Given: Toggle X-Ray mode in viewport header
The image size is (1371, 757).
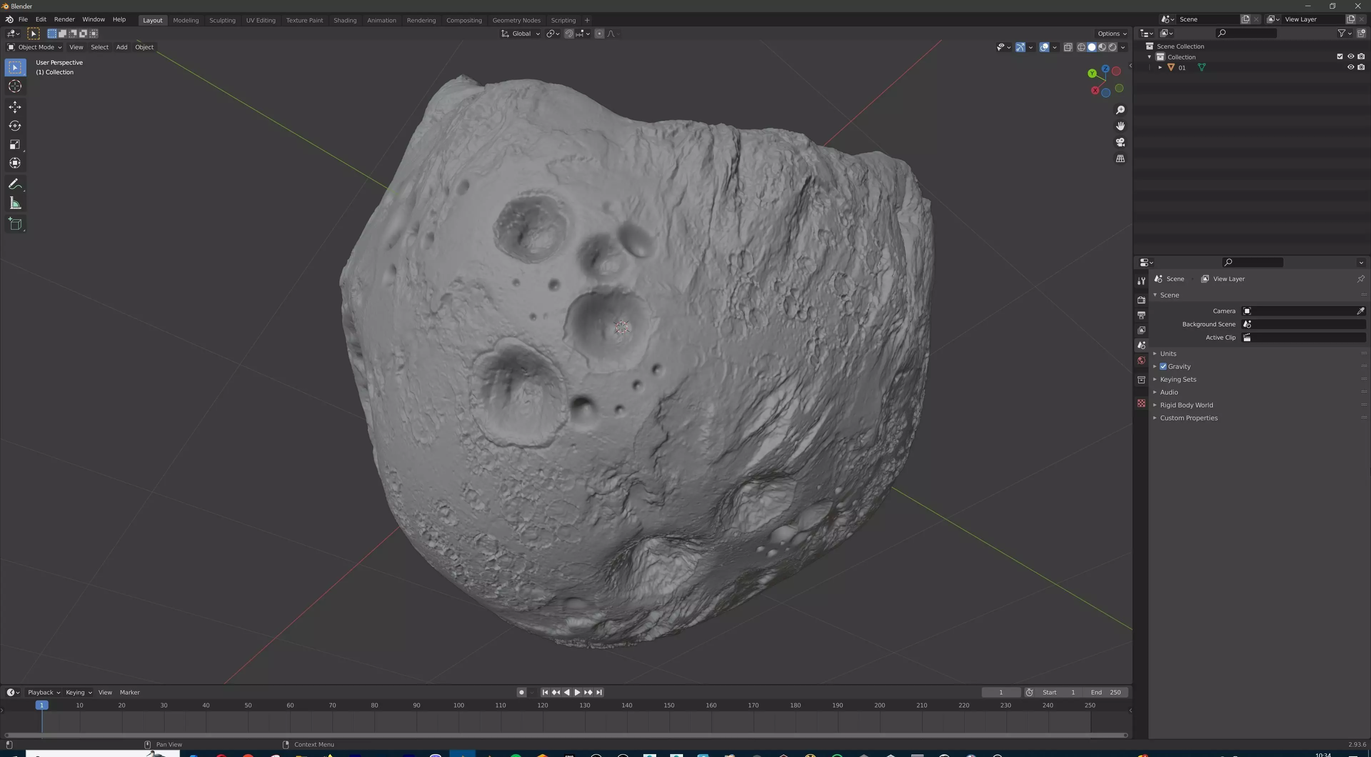Looking at the screenshot, I should pos(1068,47).
